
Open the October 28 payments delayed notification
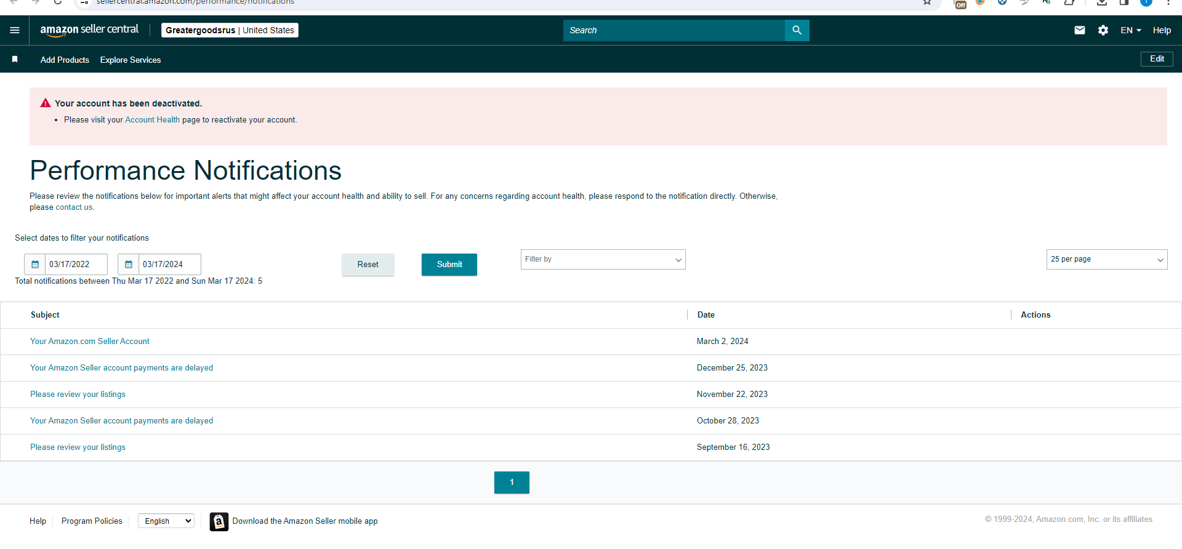[x=122, y=420]
